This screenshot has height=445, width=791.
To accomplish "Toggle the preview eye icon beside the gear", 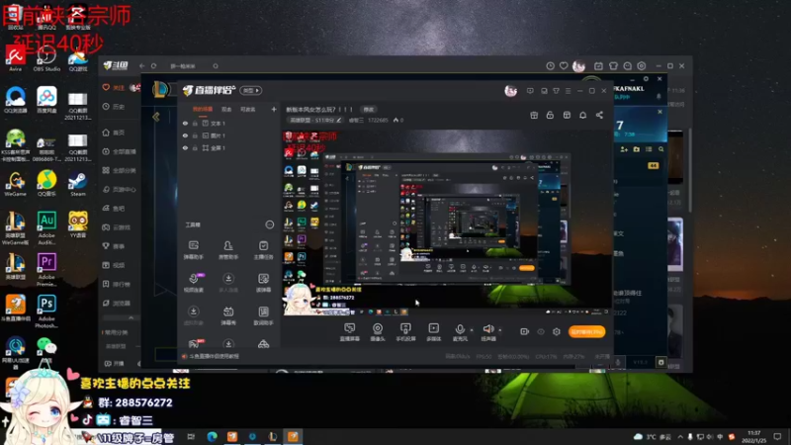I will pyautogui.click(x=541, y=331).
